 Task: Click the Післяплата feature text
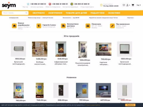[x=96, y=24]
